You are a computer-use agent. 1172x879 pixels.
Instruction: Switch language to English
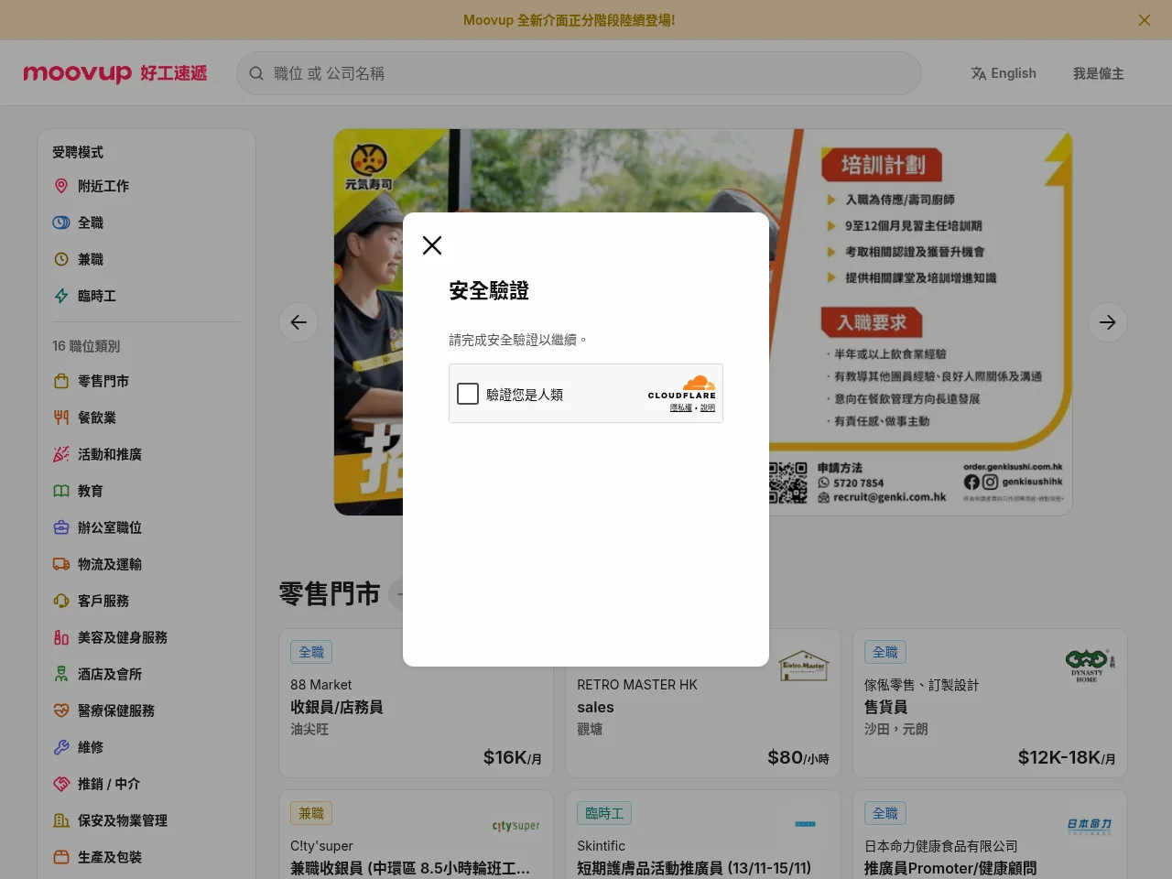pos(1004,73)
